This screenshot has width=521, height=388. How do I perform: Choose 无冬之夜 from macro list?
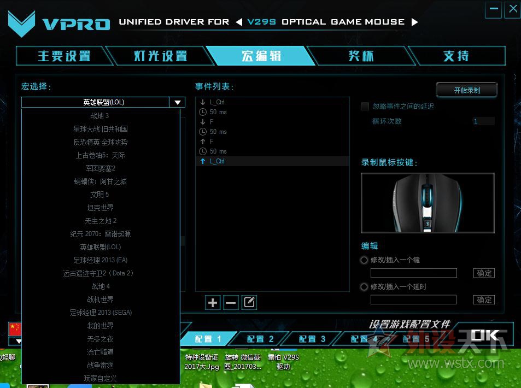coord(101,339)
